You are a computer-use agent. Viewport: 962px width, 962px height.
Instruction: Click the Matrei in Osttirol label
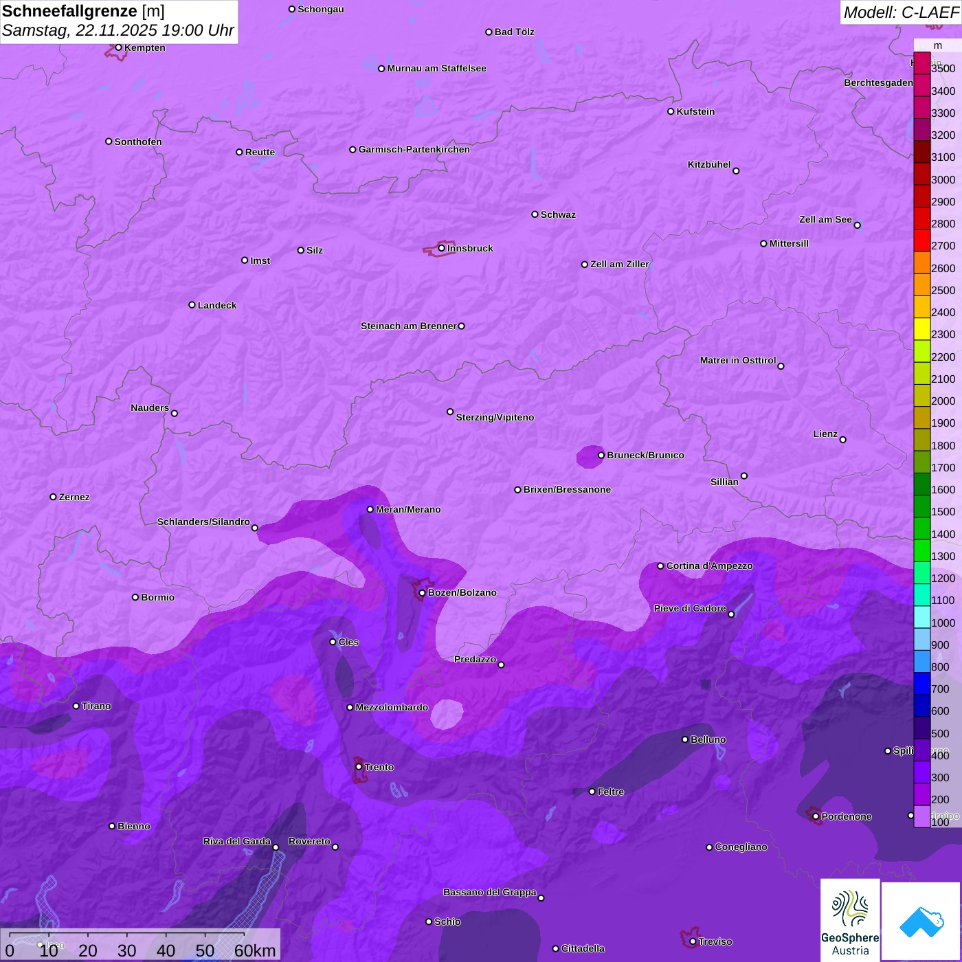coord(738,360)
